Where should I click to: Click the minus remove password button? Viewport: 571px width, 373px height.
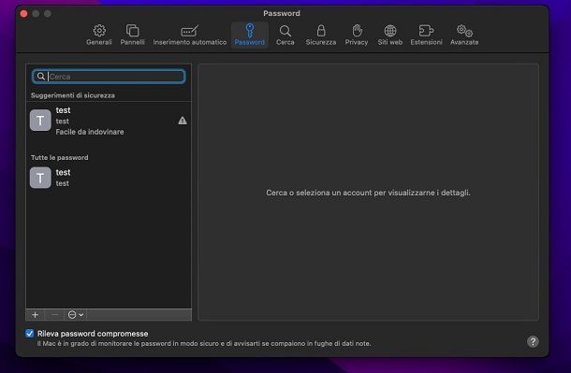(54, 315)
